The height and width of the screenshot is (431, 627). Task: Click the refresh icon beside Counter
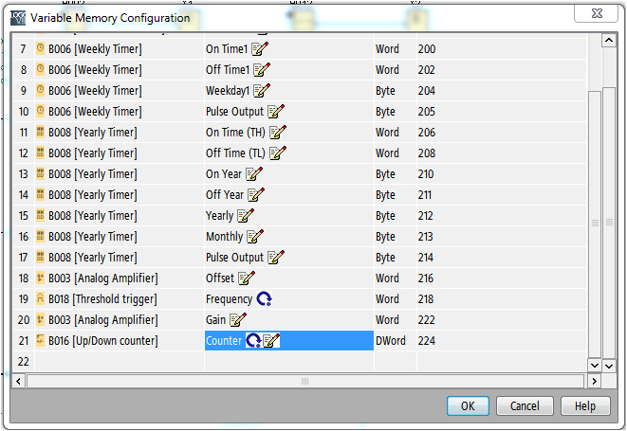pos(253,340)
